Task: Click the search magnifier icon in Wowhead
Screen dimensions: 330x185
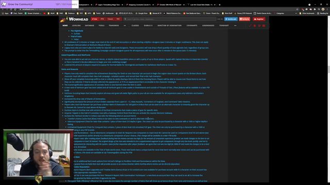Action: [x=125, y=19]
